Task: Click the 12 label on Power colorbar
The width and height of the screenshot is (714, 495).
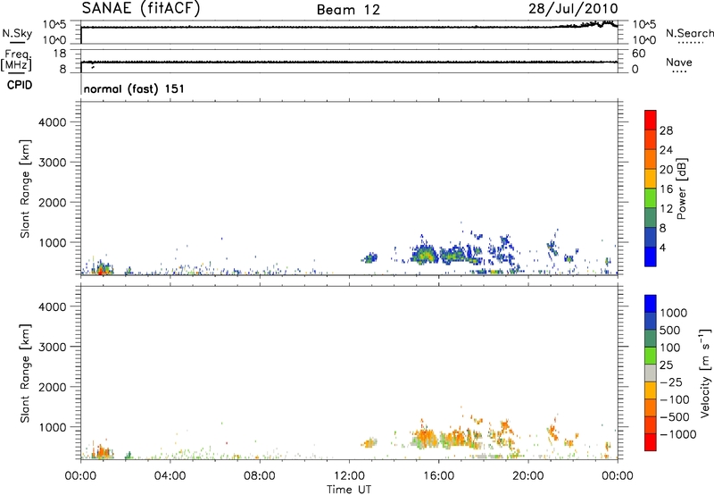Action: point(666,209)
